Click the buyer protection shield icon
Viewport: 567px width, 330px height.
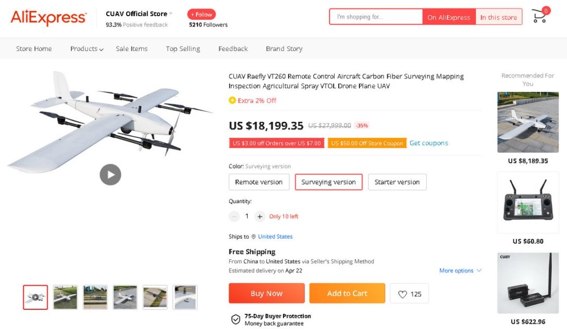pyautogui.click(x=236, y=319)
